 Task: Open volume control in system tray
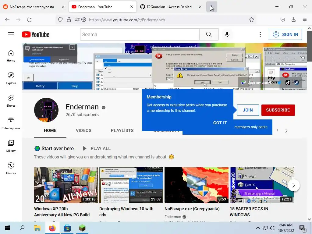[272, 228]
